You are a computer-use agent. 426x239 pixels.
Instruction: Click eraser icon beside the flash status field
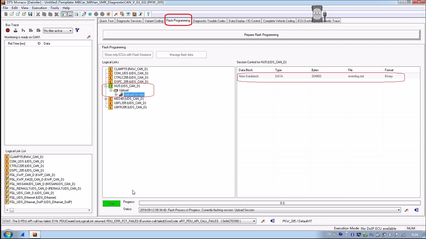pos(406,210)
